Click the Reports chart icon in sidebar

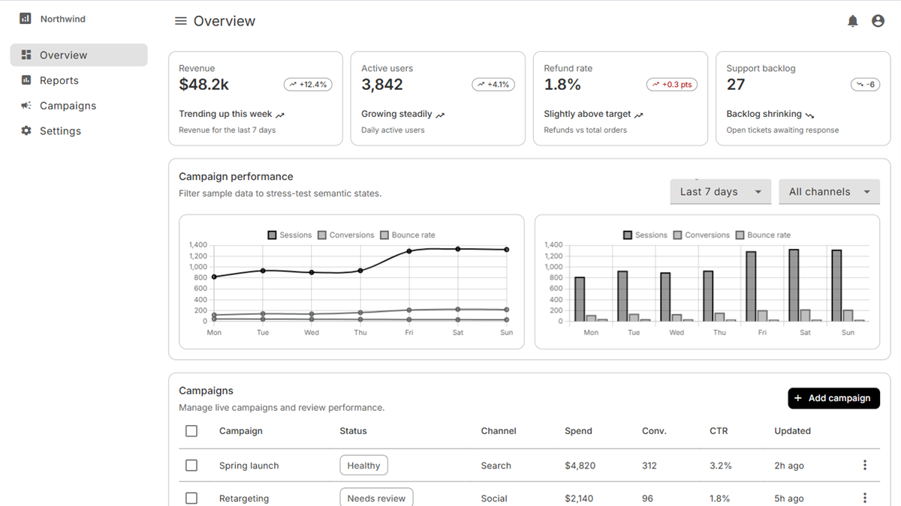tap(26, 80)
